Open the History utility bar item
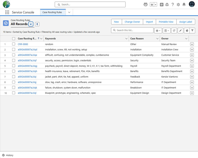Screen dimensions: 198x158 (8, 155)
